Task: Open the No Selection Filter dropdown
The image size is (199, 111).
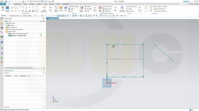Action: (x=15, y=16)
